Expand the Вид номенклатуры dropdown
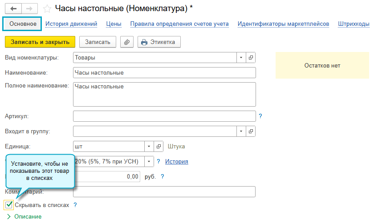The height and width of the screenshot is (223, 374). 241,58
